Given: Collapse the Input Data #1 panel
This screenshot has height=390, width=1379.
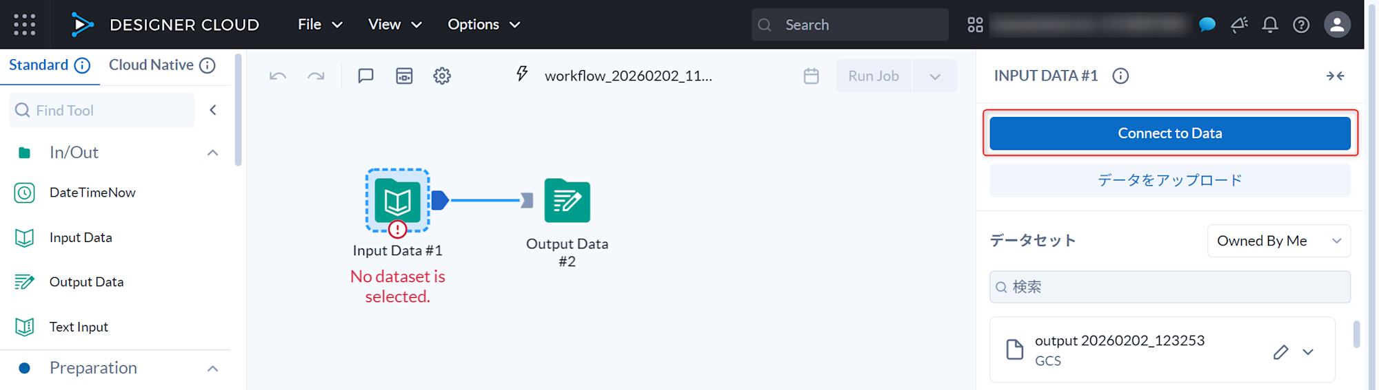Looking at the screenshot, I should click(x=1335, y=76).
